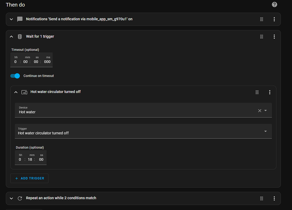292x210 pixels.
Task: Open the three-dot menu on the Wait action
Action: click(274, 36)
